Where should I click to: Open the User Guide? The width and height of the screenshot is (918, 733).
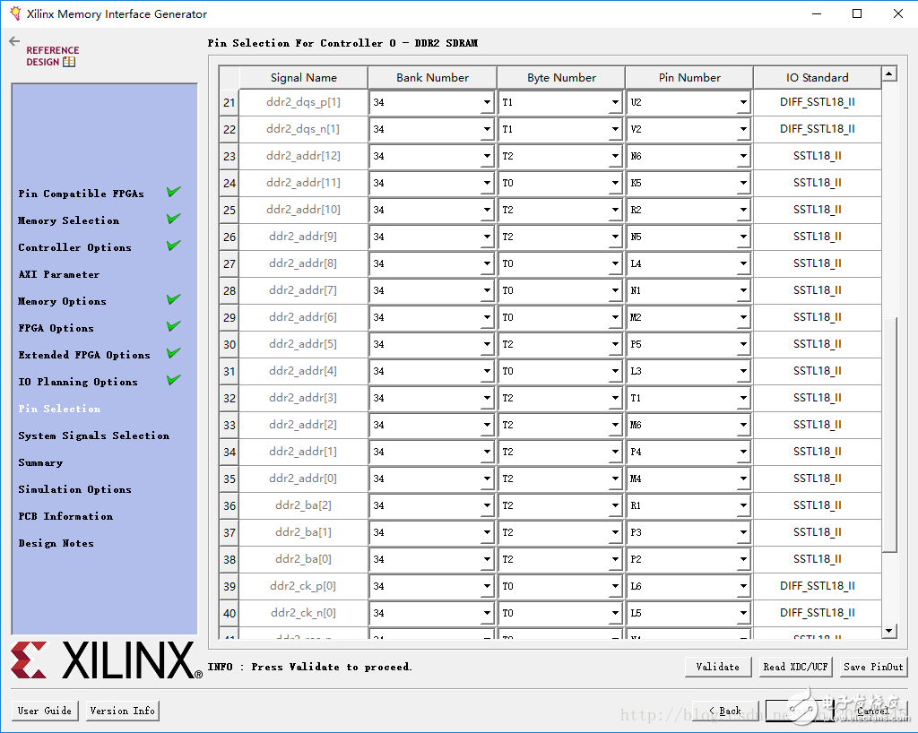click(x=45, y=711)
